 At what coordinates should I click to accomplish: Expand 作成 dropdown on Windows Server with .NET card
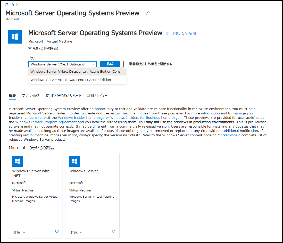tap(20, 232)
